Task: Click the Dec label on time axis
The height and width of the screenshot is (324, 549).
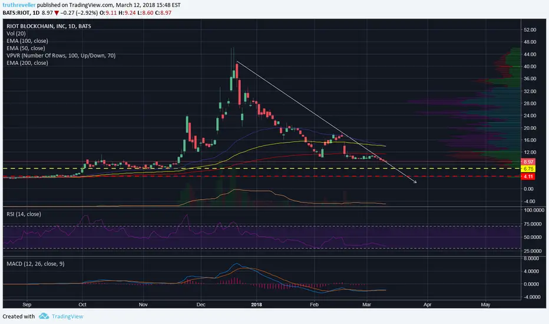Action: pyautogui.click(x=201, y=305)
